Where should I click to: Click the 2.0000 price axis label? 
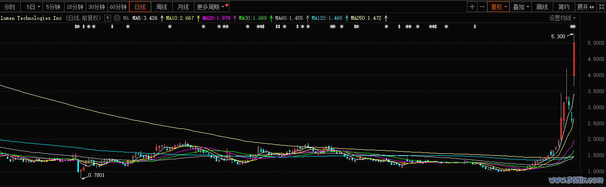click(595, 139)
